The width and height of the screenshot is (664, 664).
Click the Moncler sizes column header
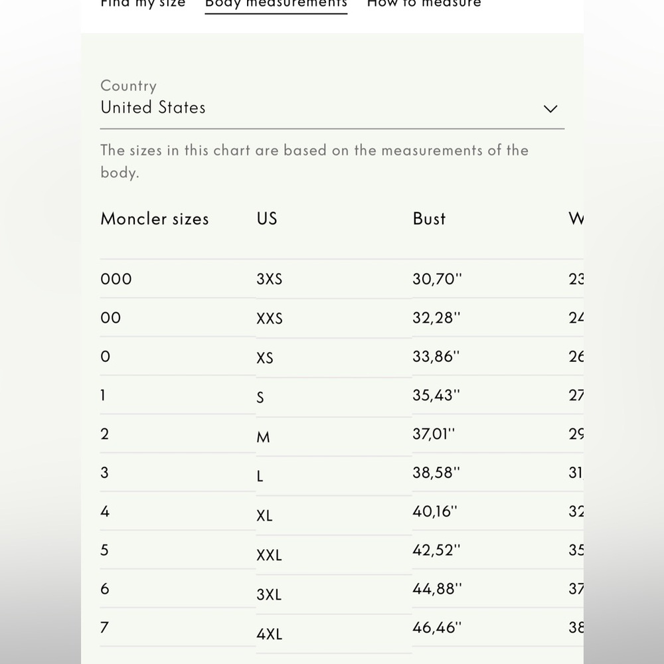(x=155, y=219)
